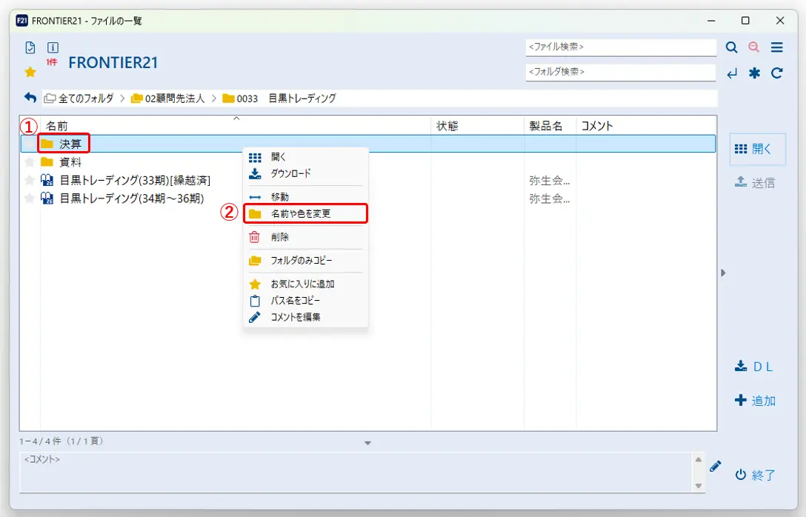Viewport: 806px width, 517px height.
Task: Toggle favorite star for 目黒トレーディング(34期～36期) file
Action: click(x=30, y=199)
